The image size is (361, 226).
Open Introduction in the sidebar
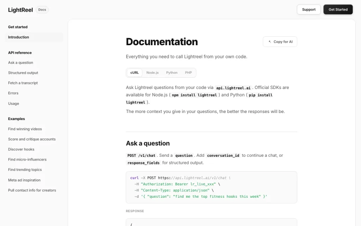(34, 37)
